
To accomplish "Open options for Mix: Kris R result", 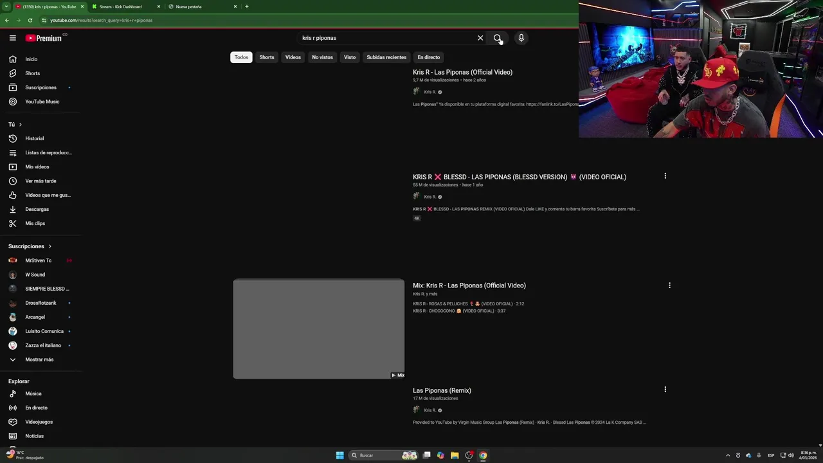I will tap(669, 286).
